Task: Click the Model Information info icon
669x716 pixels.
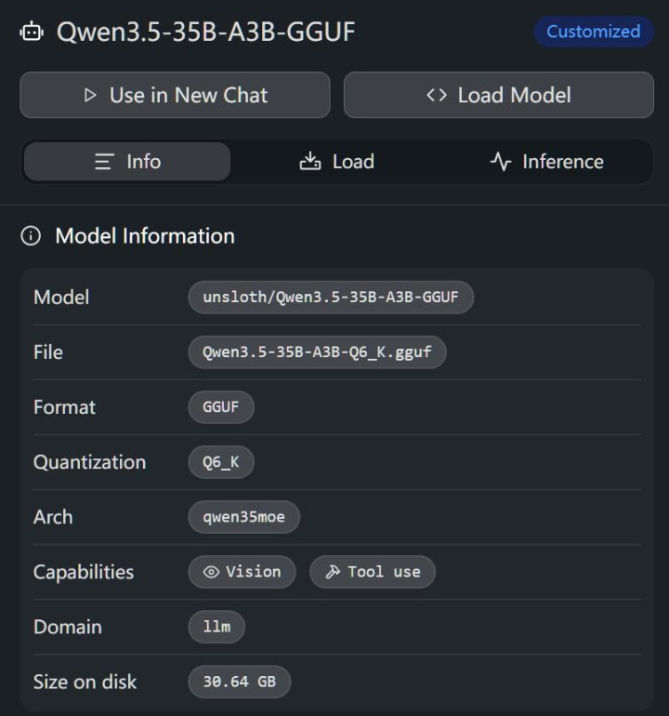Action: (31, 236)
